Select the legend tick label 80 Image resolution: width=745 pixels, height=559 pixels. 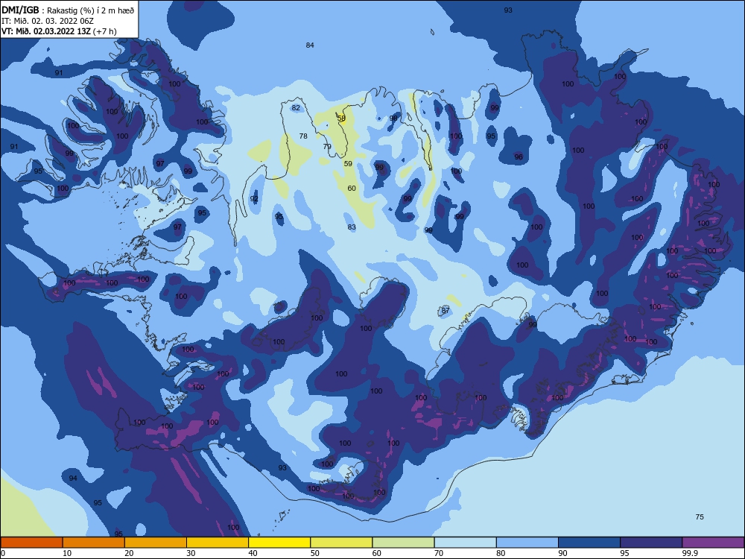coord(501,553)
